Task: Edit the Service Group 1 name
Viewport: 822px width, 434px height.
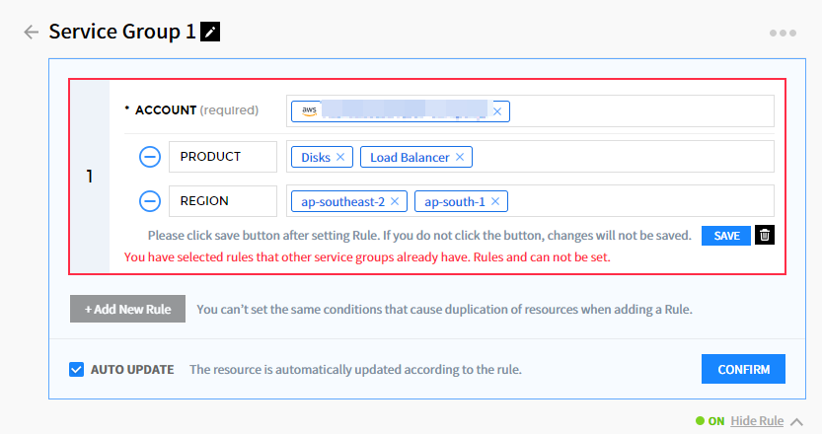Action: click(210, 32)
